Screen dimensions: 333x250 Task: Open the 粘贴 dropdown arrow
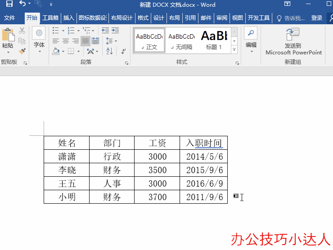click(8, 52)
